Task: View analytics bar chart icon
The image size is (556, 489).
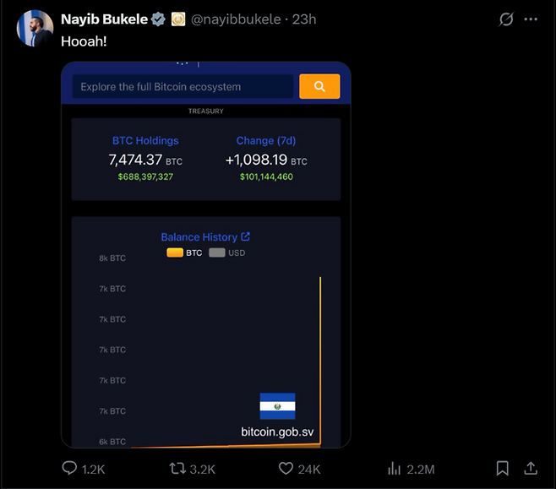Action: point(394,469)
